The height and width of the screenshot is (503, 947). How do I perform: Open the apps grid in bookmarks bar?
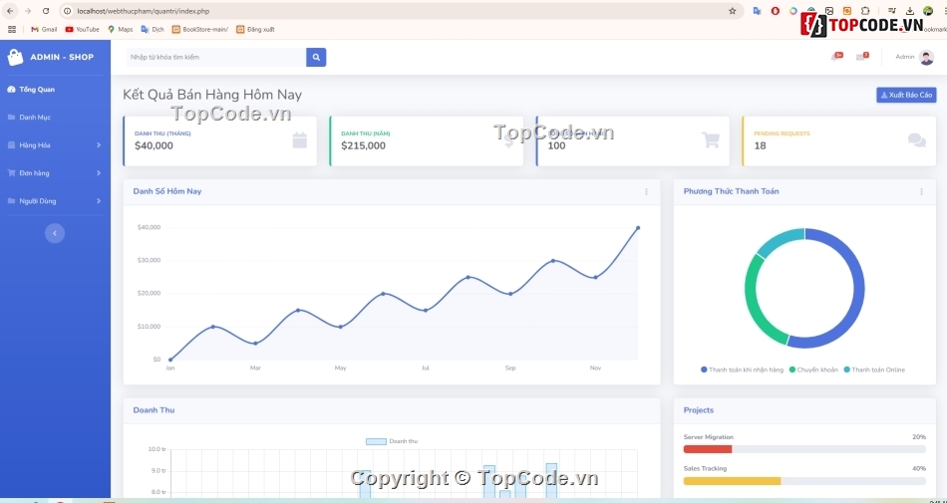[x=12, y=29]
